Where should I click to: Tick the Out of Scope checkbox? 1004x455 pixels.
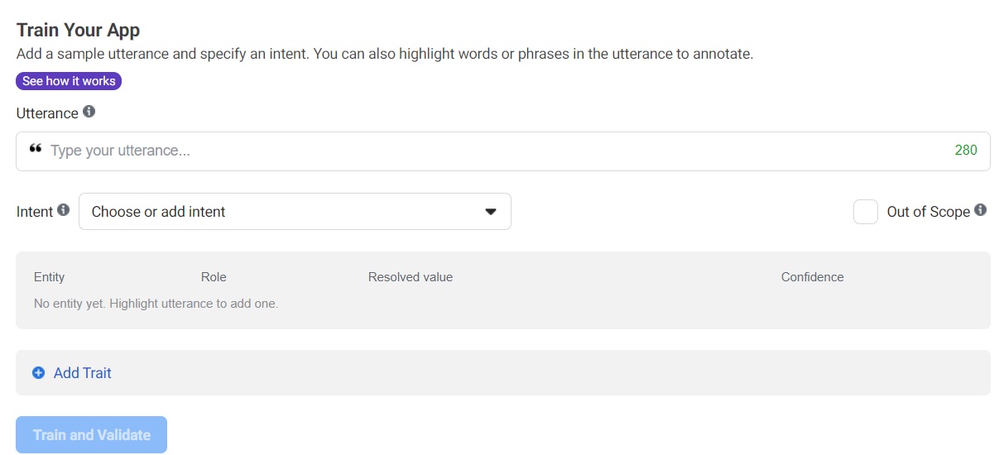tap(865, 212)
